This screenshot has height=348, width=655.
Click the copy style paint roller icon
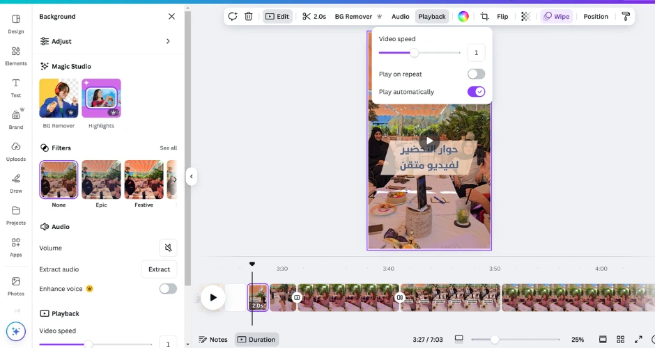pos(625,16)
